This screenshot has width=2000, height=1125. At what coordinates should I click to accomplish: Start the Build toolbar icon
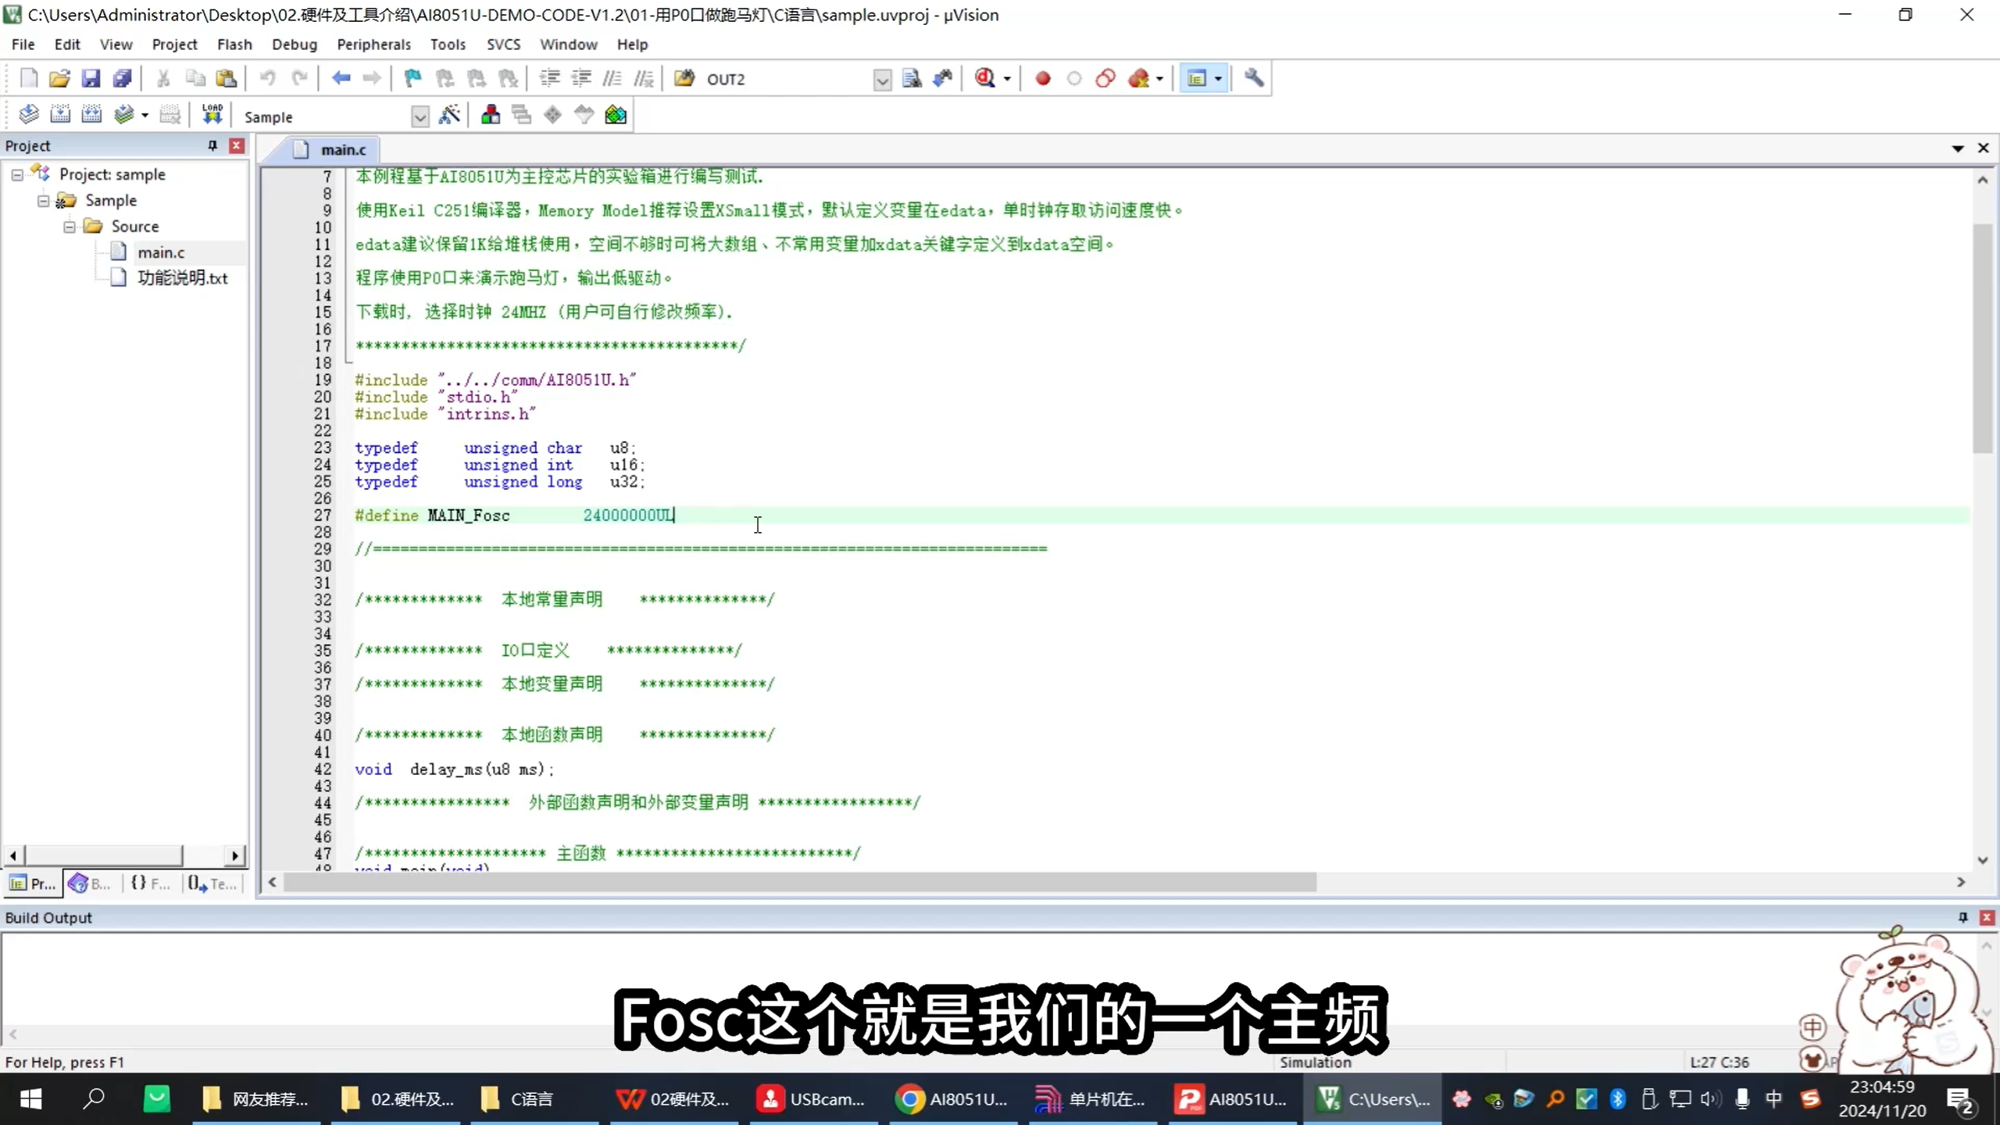pyautogui.click(x=61, y=114)
